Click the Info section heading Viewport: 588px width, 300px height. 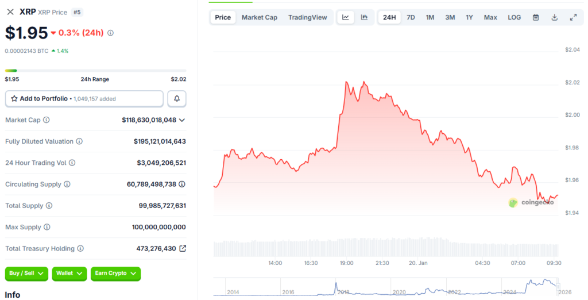(x=13, y=295)
